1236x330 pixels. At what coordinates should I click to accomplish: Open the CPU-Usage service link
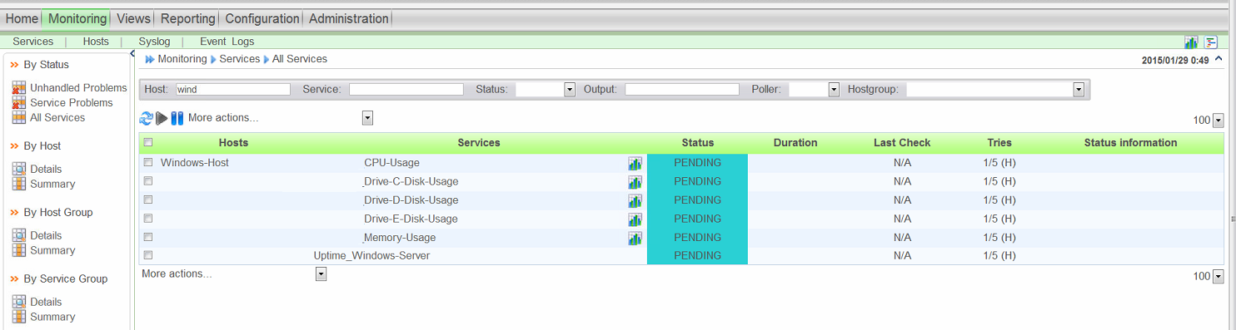point(391,163)
